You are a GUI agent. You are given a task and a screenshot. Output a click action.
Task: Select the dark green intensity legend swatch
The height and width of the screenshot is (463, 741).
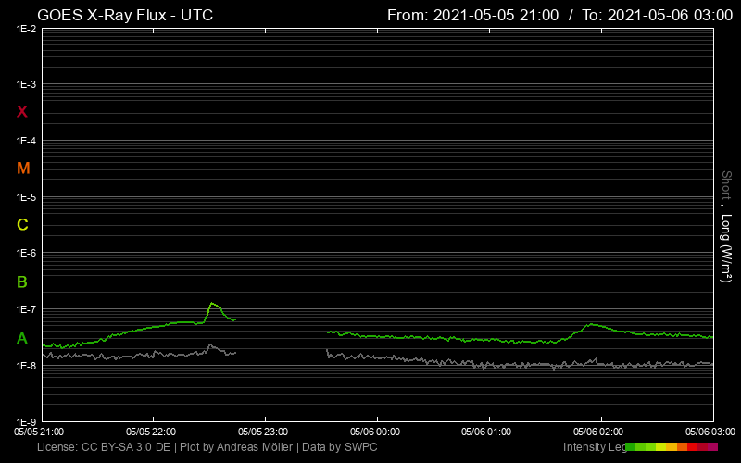click(x=631, y=446)
